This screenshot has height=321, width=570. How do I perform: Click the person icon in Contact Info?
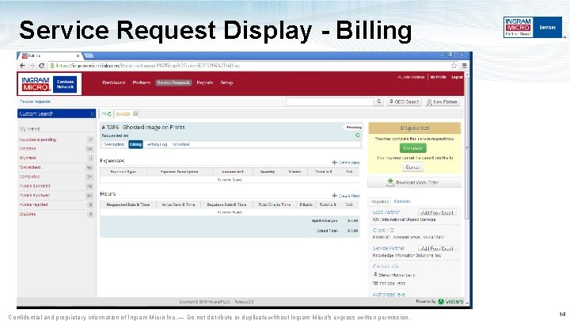pos(375,274)
